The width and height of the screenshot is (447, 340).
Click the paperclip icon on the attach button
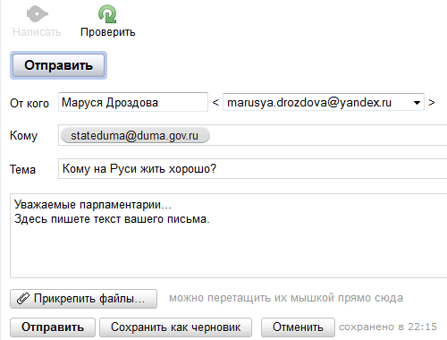(x=23, y=299)
